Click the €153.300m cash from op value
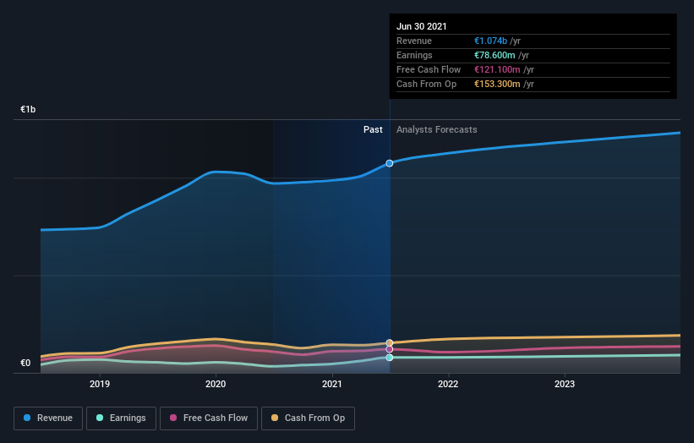 tap(497, 84)
